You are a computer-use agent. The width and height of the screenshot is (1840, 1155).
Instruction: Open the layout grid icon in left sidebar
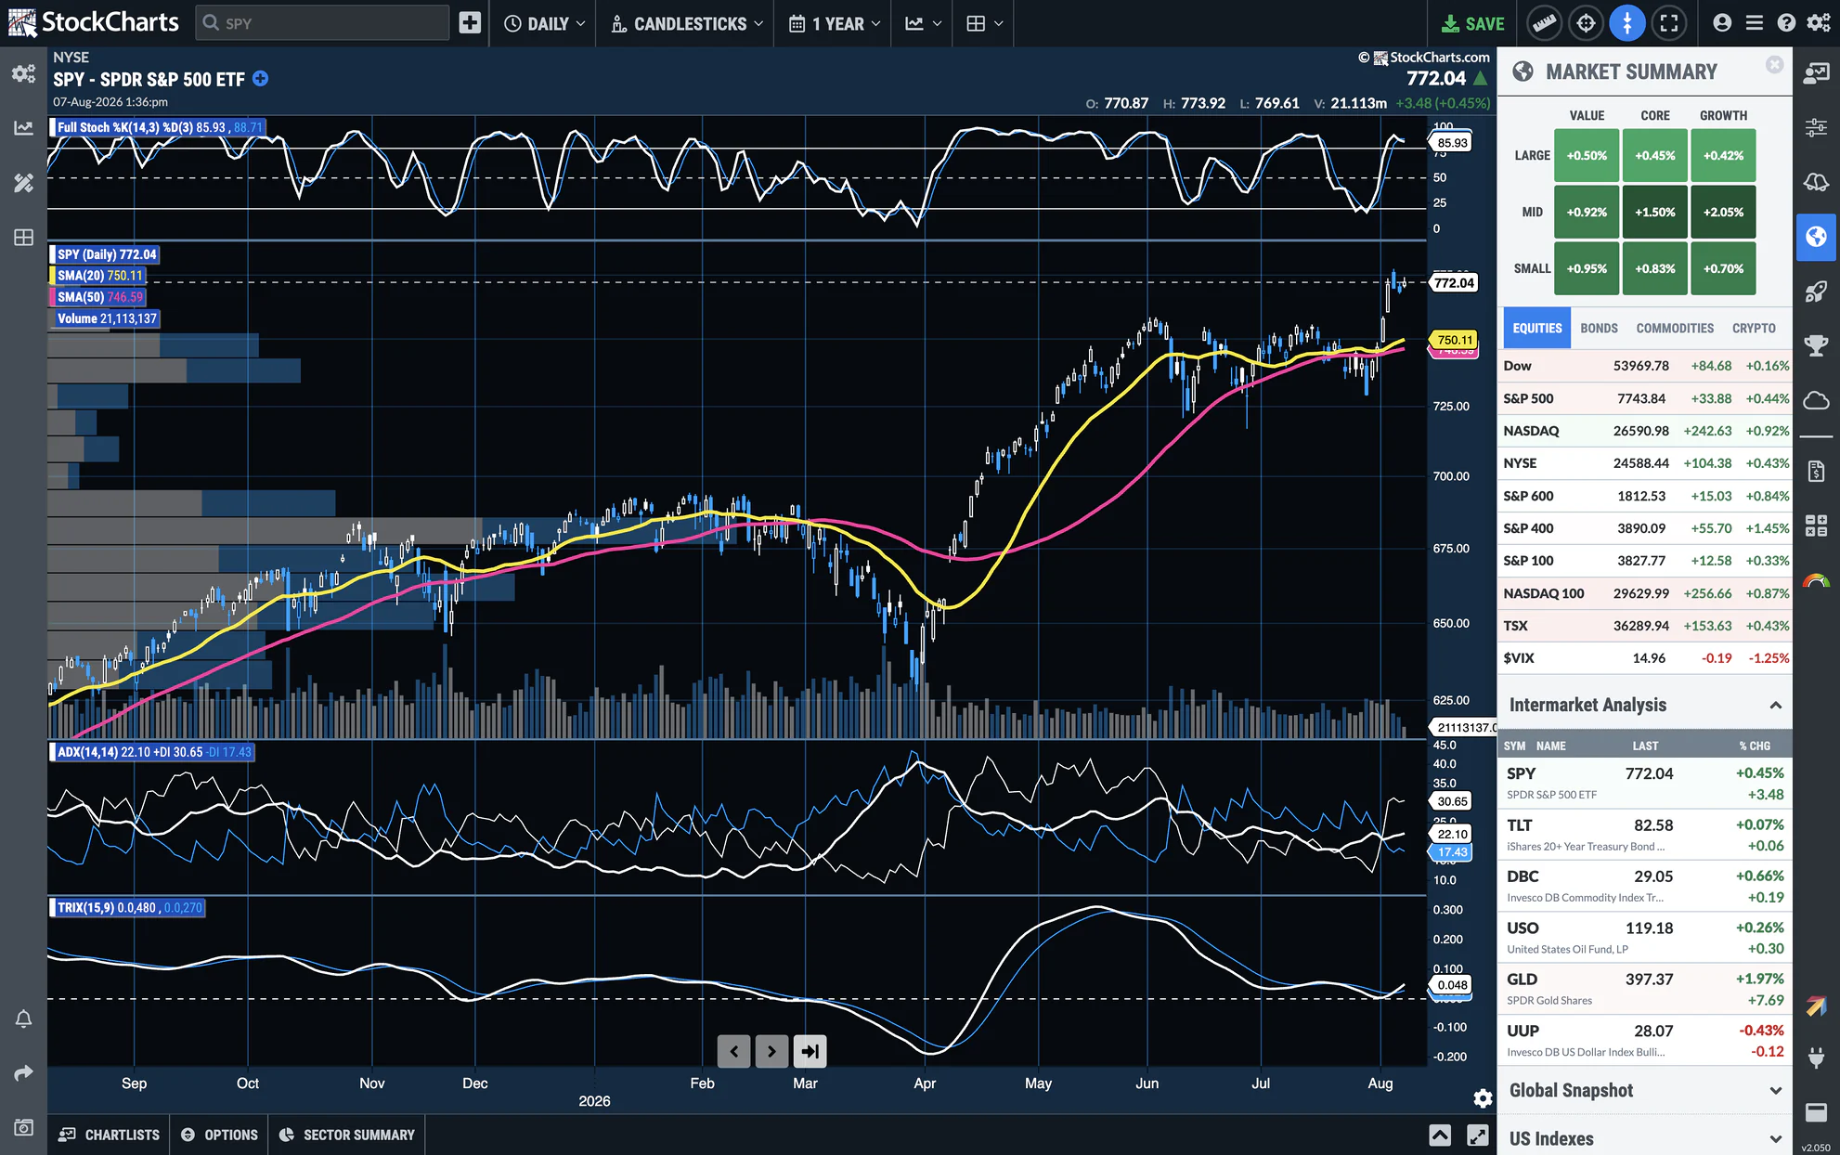23,238
